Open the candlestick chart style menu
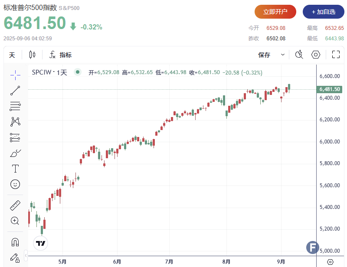Viewport: 347px width, 267px height. point(32,55)
